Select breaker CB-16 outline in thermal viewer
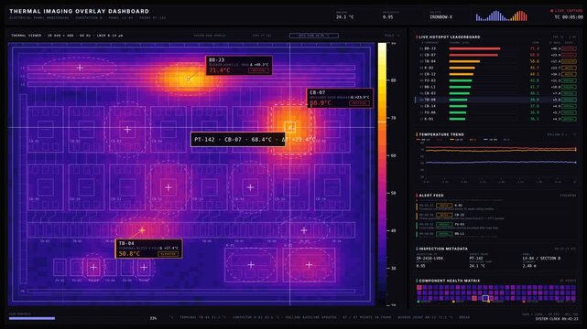 [332, 187]
